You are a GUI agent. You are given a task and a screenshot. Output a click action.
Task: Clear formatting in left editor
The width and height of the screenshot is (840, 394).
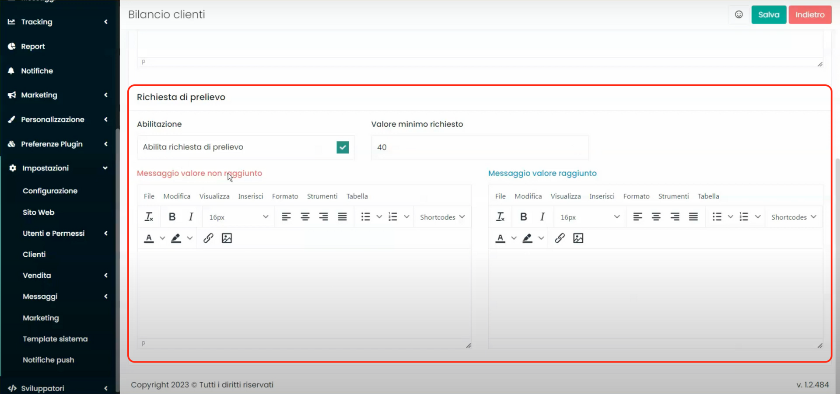click(x=149, y=217)
